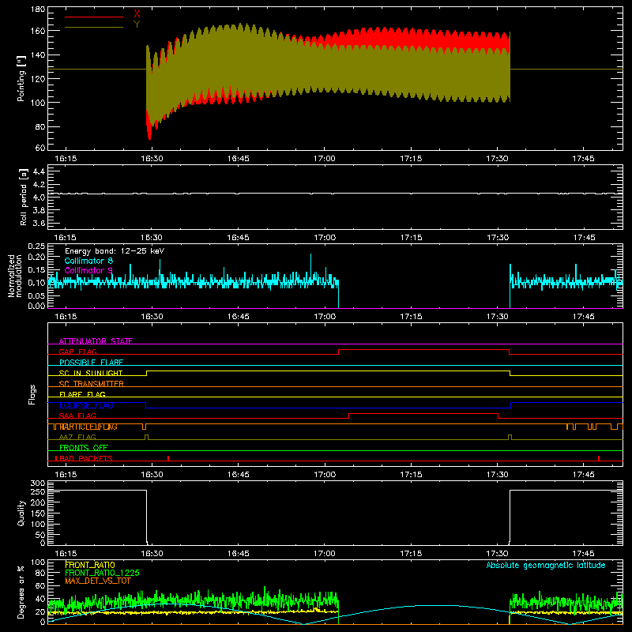Click the 'Roll period [s]' axis title
632x632 pixels.
24,197
